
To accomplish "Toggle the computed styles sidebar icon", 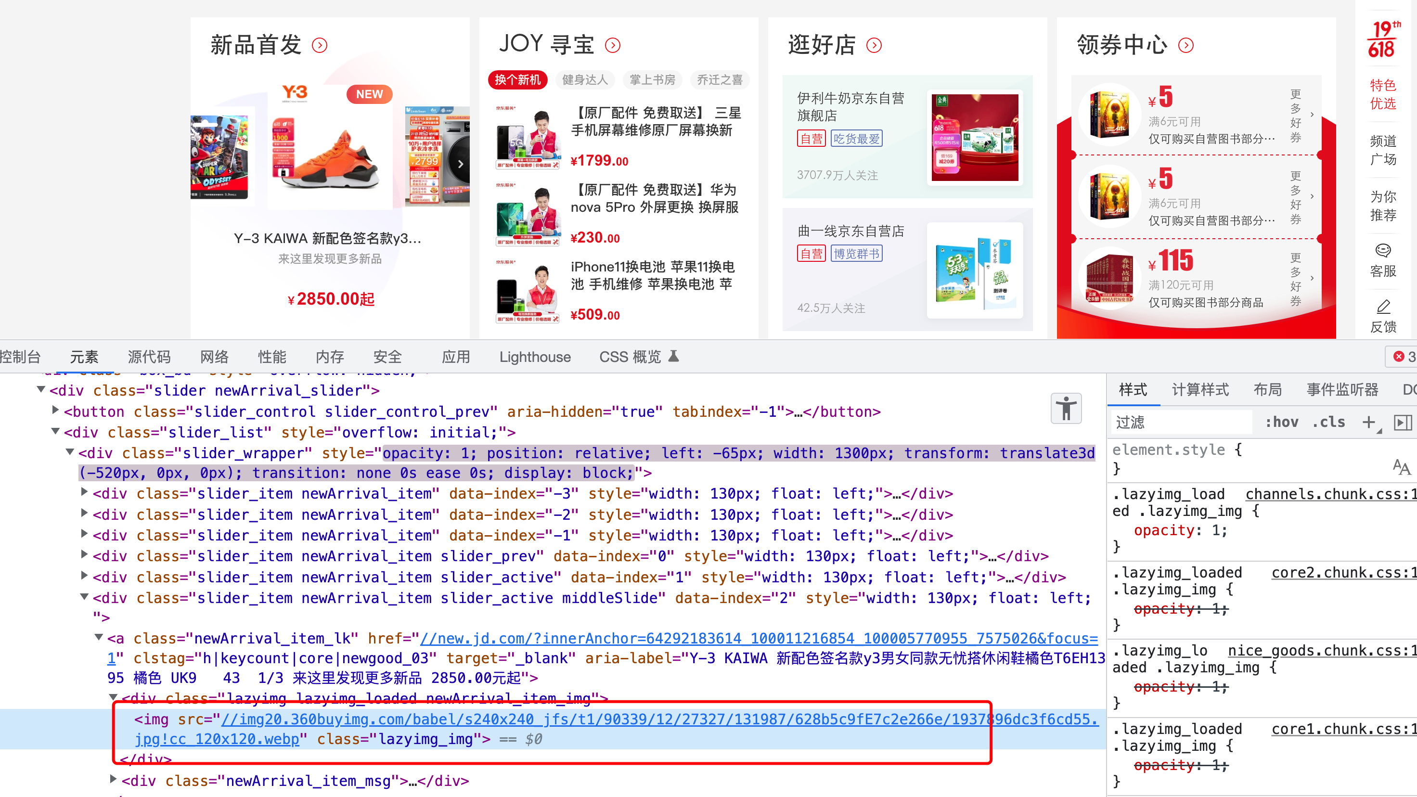I will (x=1403, y=422).
